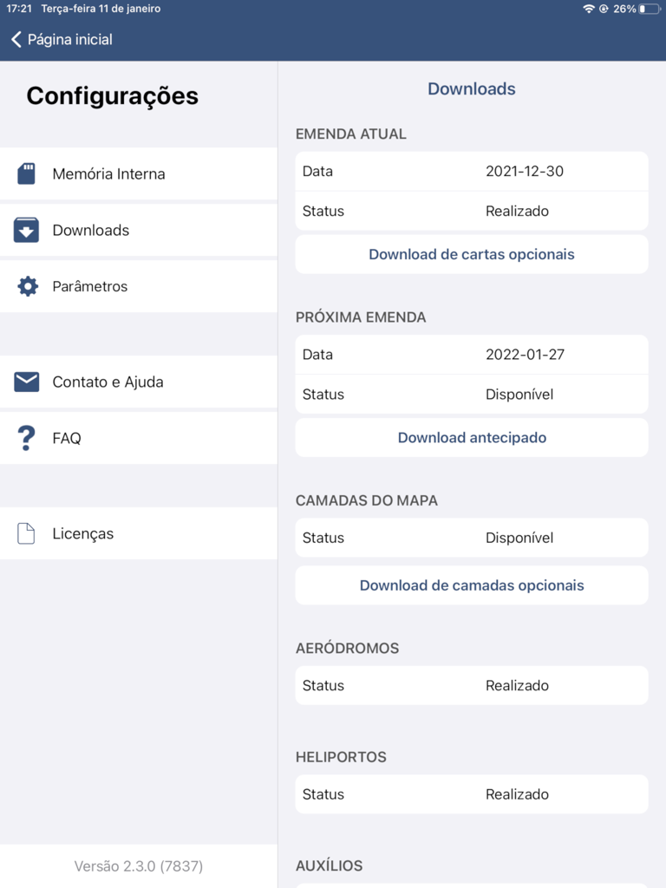Tap the FAQ question mark icon

[x=27, y=438]
